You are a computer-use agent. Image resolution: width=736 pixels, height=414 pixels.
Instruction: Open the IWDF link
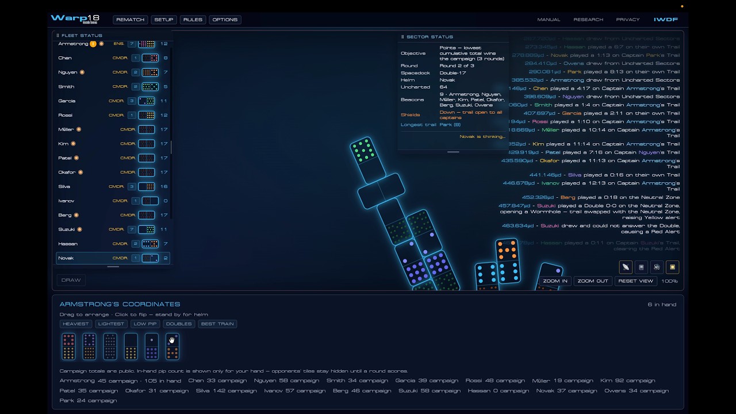(666, 20)
